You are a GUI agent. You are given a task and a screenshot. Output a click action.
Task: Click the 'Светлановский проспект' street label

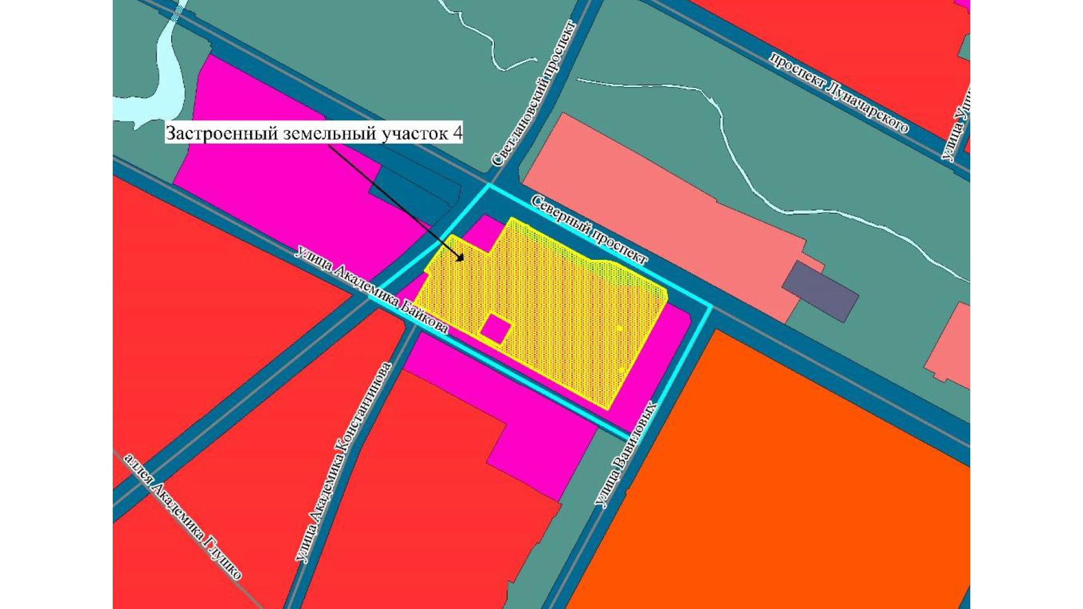(533, 94)
